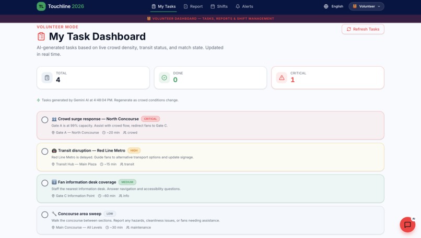This screenshot has width=421, height=238.
Task: Click the Total count 4
Action: pyautogui.click(x=58, y=80)
